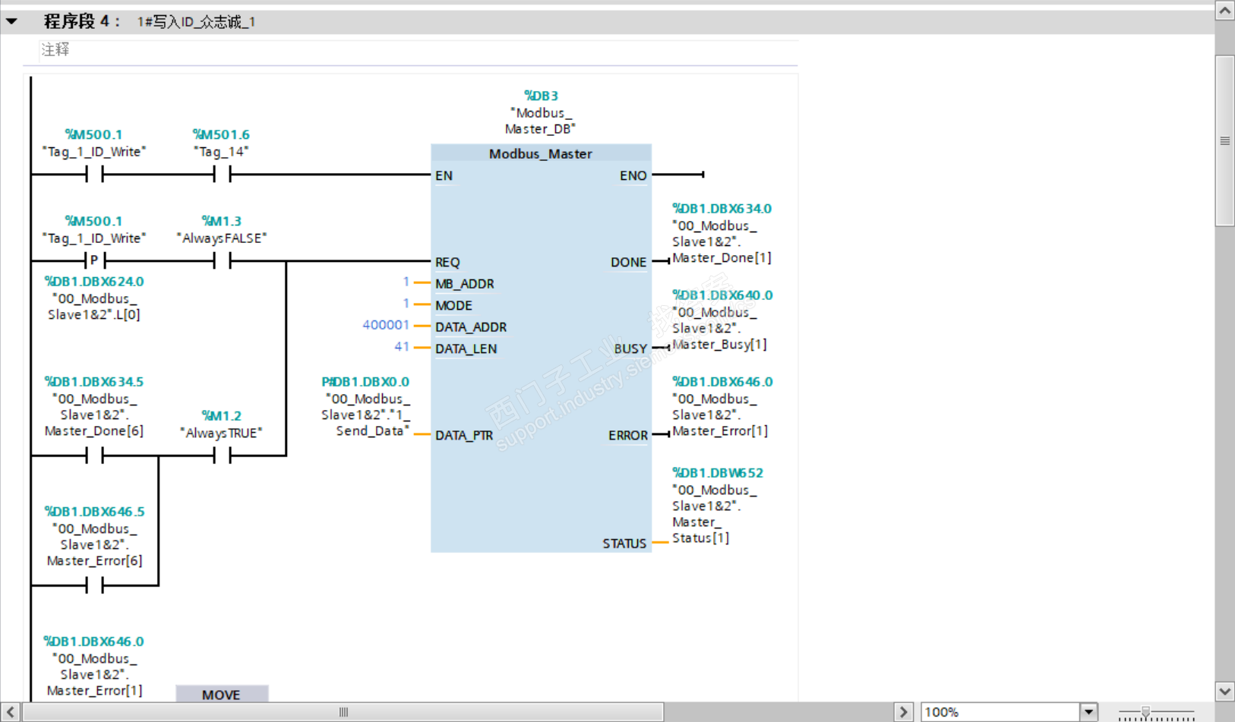Viewport: 1235px width, 722px height.
Task: Click the %DB1.DBX646.0 address above the MOVE rung
Action: coord(94,642)
